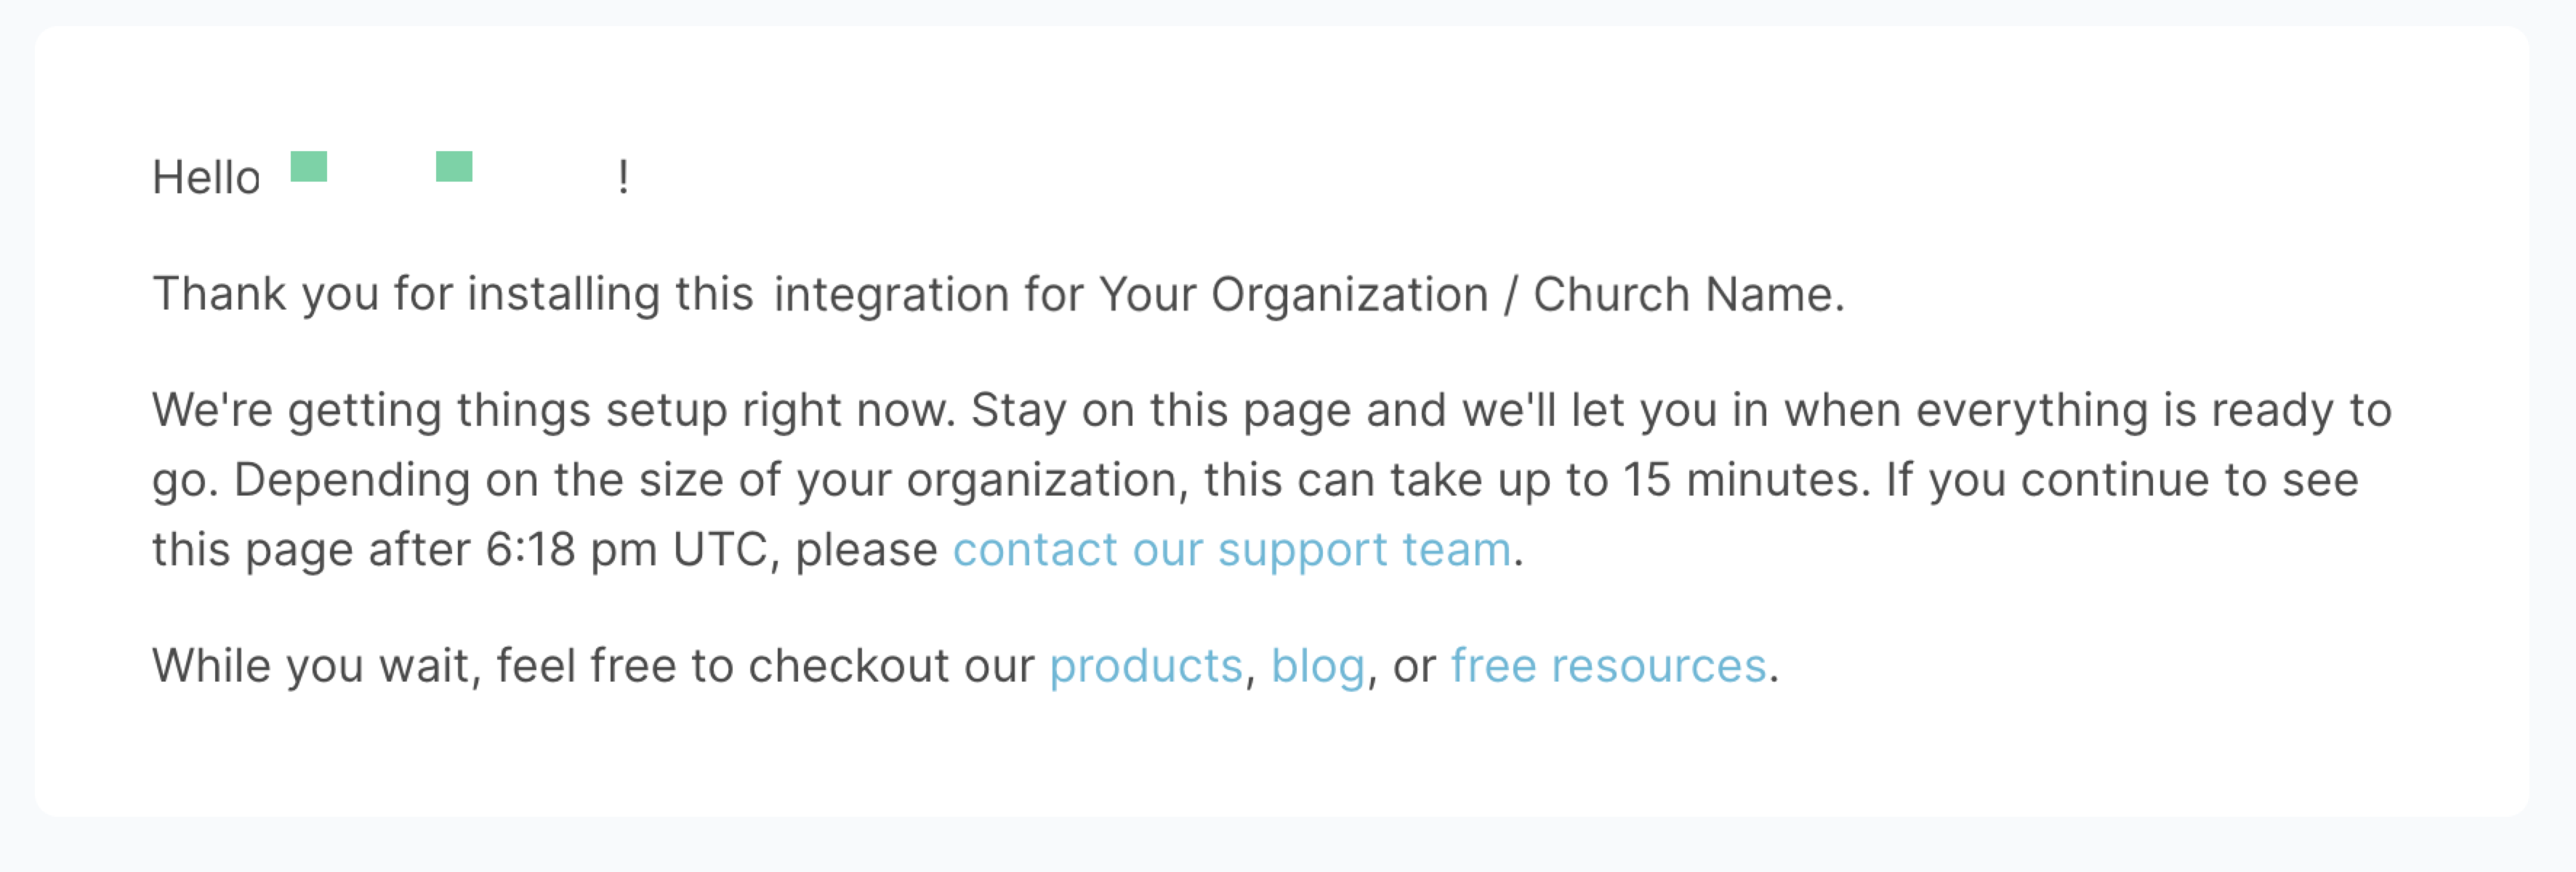Go to the free resources link
The height and width of the screenshot is (872, 2576).
[1608, 665]
